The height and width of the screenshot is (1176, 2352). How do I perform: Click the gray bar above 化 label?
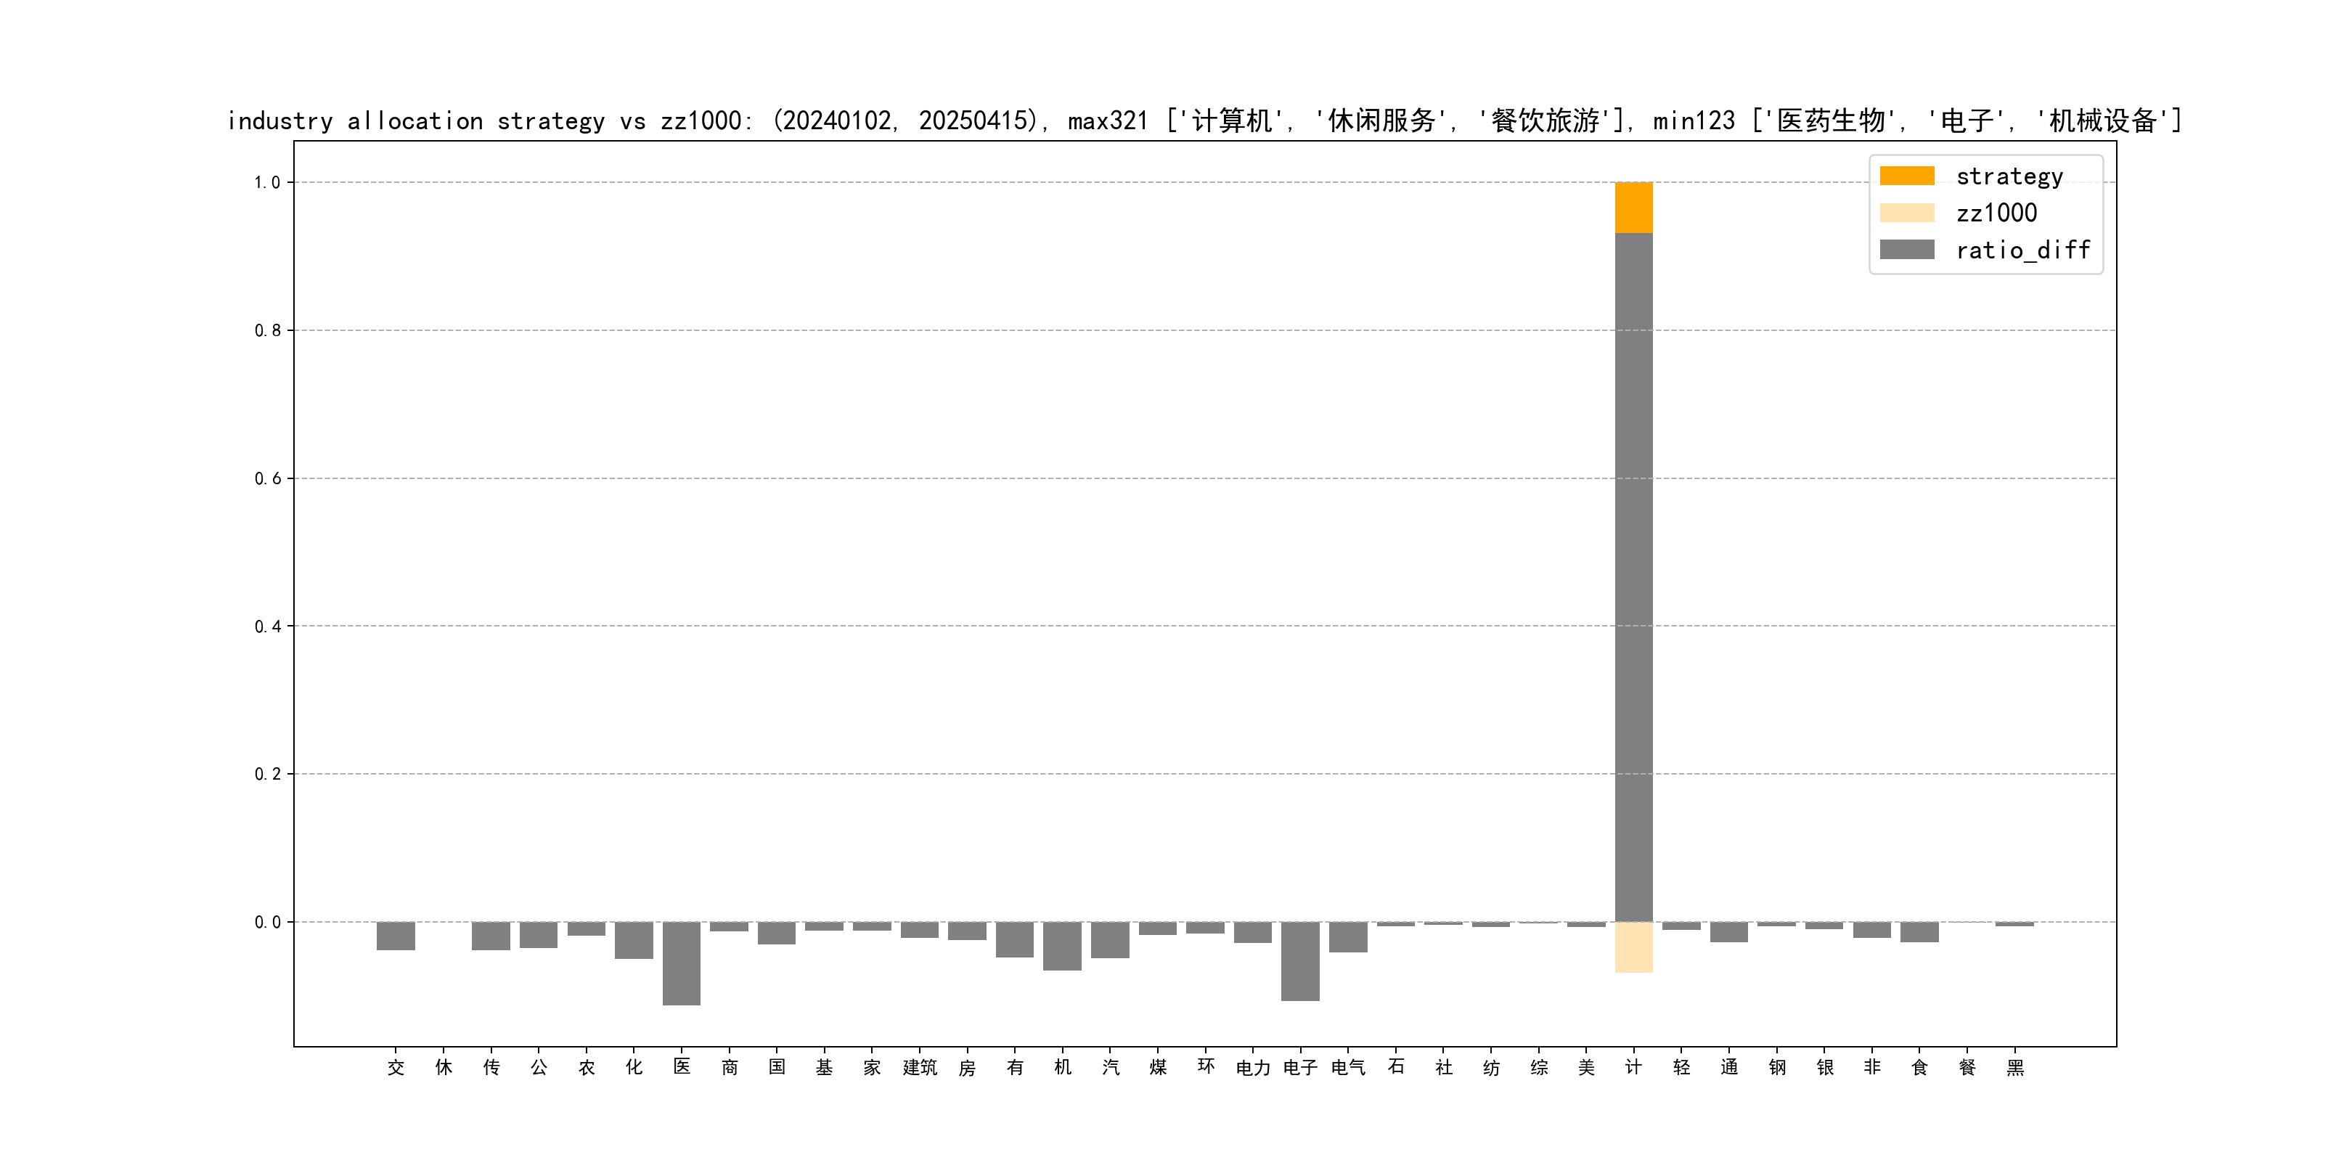tap(634, 940)
